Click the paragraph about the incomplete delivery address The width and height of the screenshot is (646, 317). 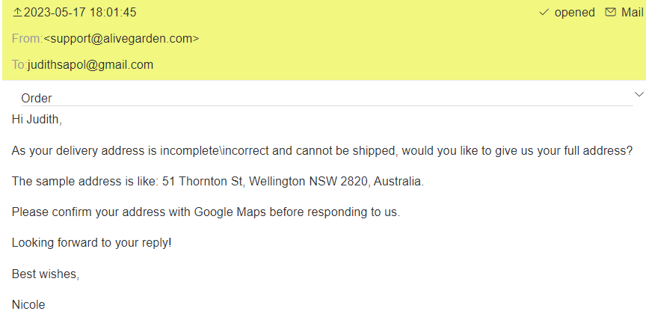(322, 150)
